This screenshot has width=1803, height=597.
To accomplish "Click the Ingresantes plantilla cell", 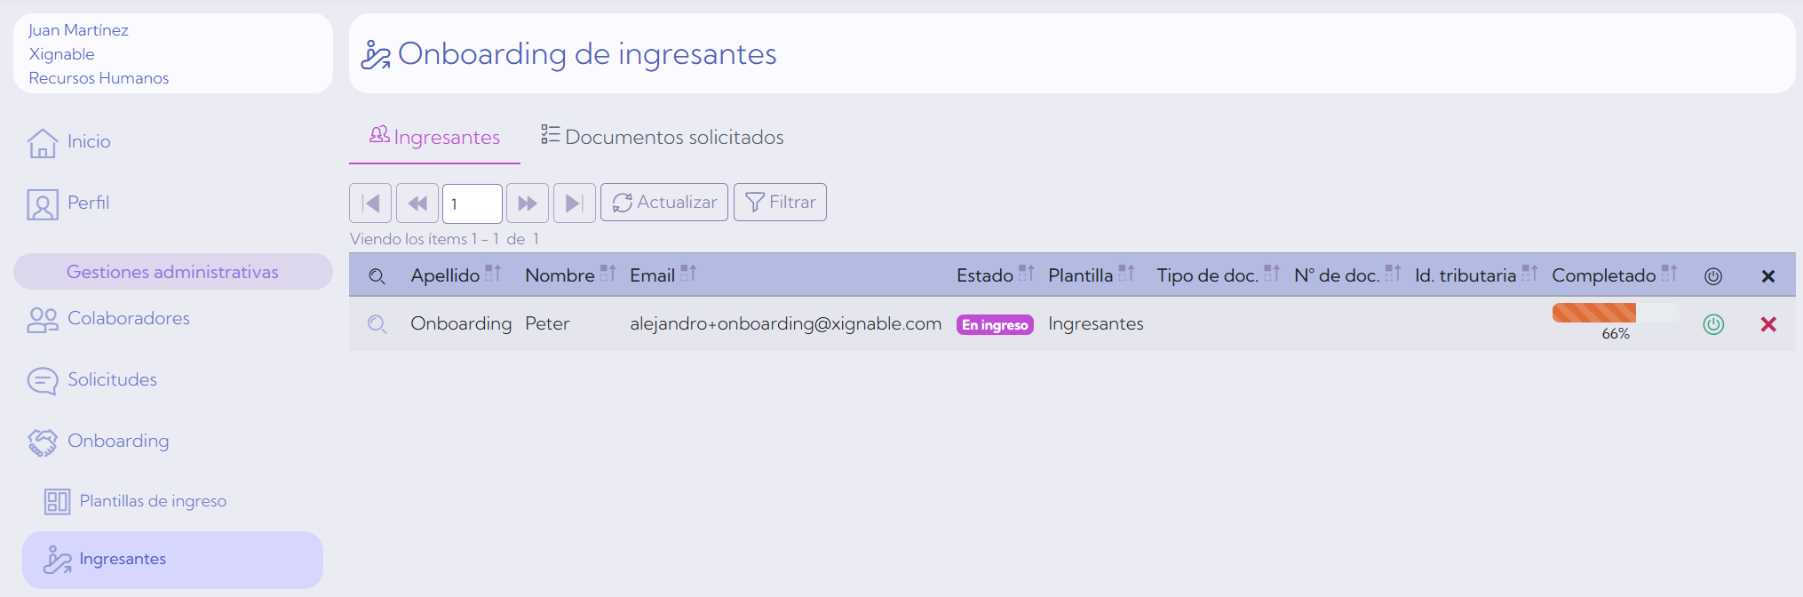I will (x=1096, y=323).
